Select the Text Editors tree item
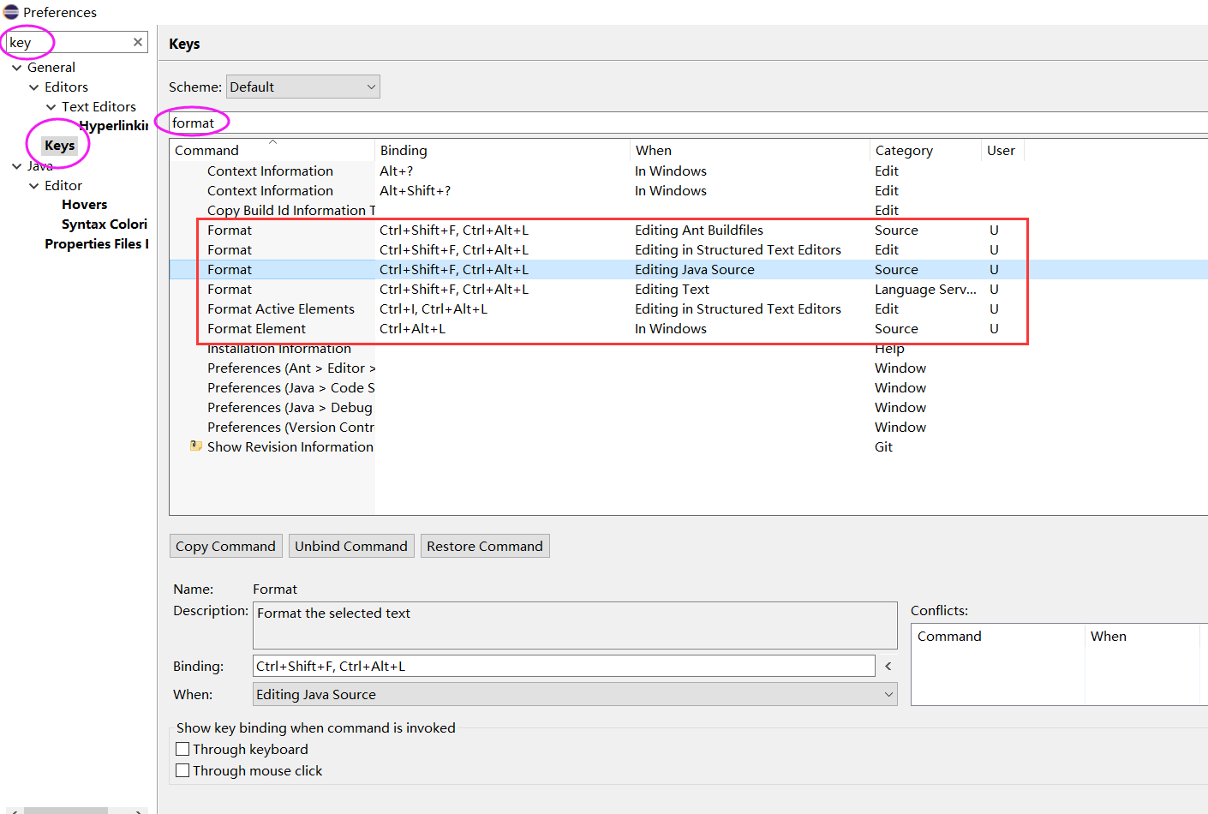The image size is (1208, 814). (99, 106)
